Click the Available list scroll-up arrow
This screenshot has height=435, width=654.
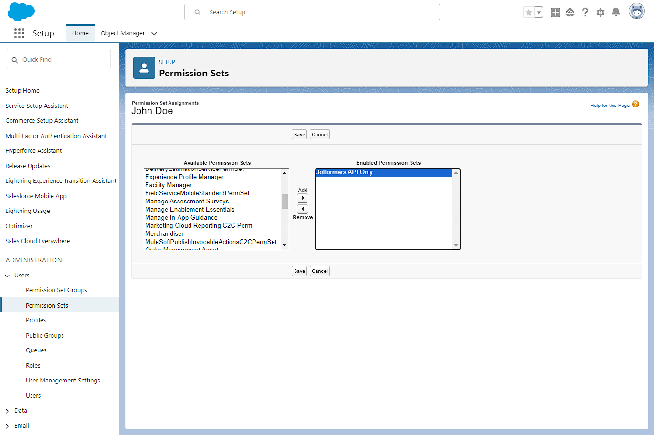[285, 173]
